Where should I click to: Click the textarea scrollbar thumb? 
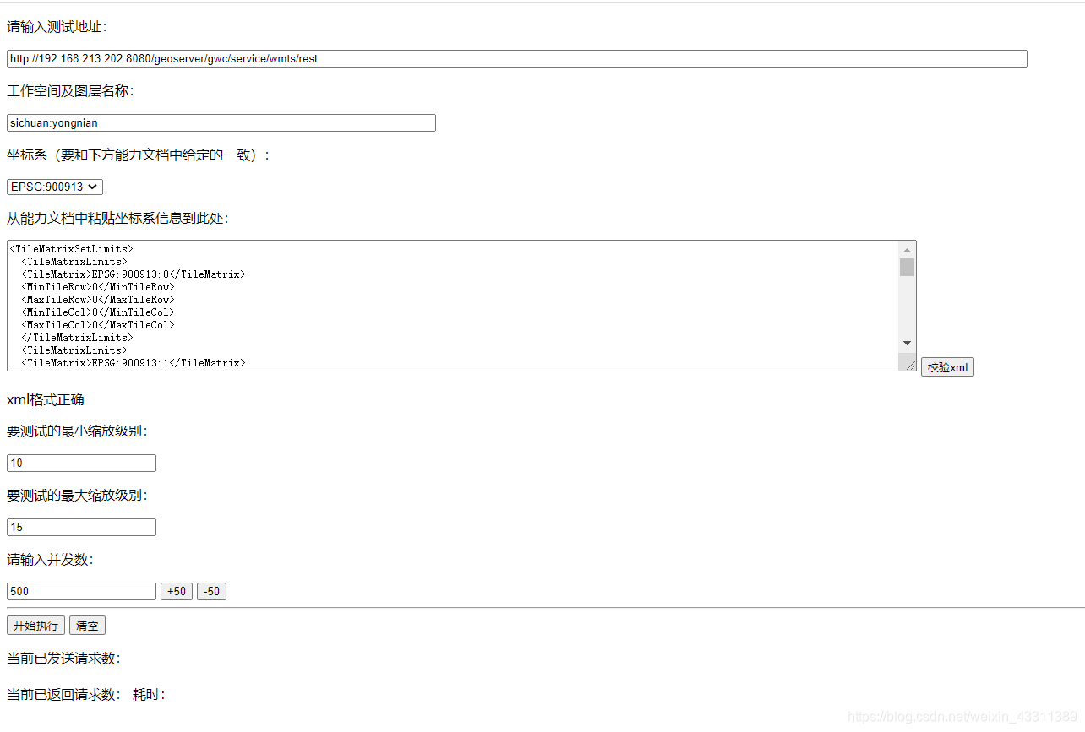[907, 267]
